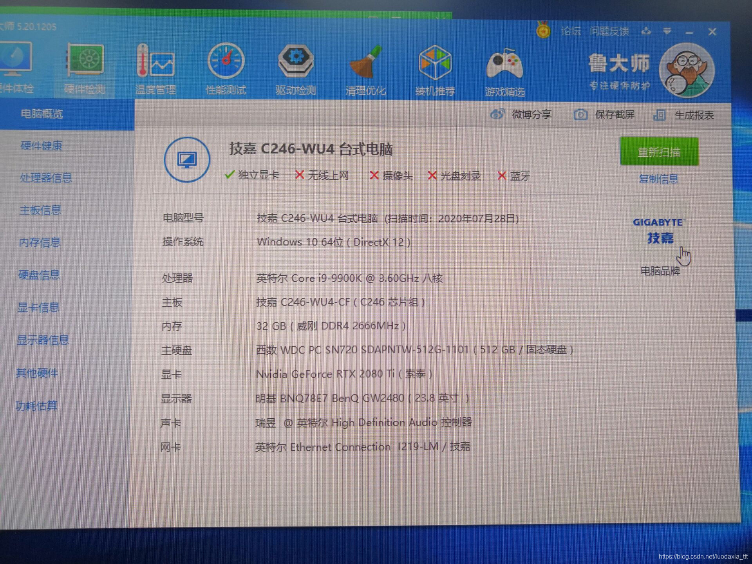
Task: Click the Ethernet Connection I219-LM text
Action: 363,447
